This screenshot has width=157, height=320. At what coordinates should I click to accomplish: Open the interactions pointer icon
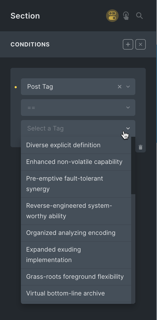click(x=126, y=16)
